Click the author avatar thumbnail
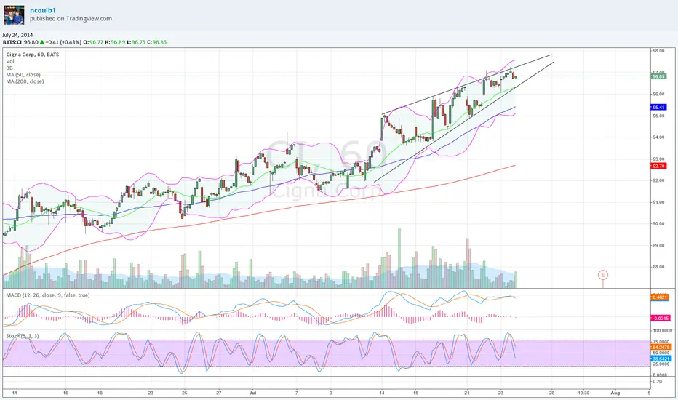Viewport: 678px width, 400px height. click(15, 15)
